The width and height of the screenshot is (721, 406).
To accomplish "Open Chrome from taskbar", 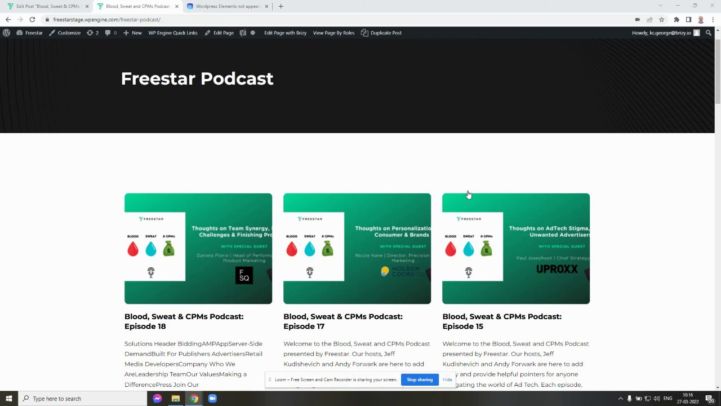I will click(x=194, y=399).
